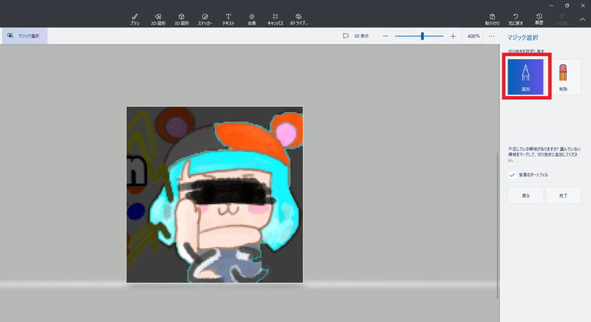
Task: Select the テキスト (Text) tool
Action: point(228,18)
